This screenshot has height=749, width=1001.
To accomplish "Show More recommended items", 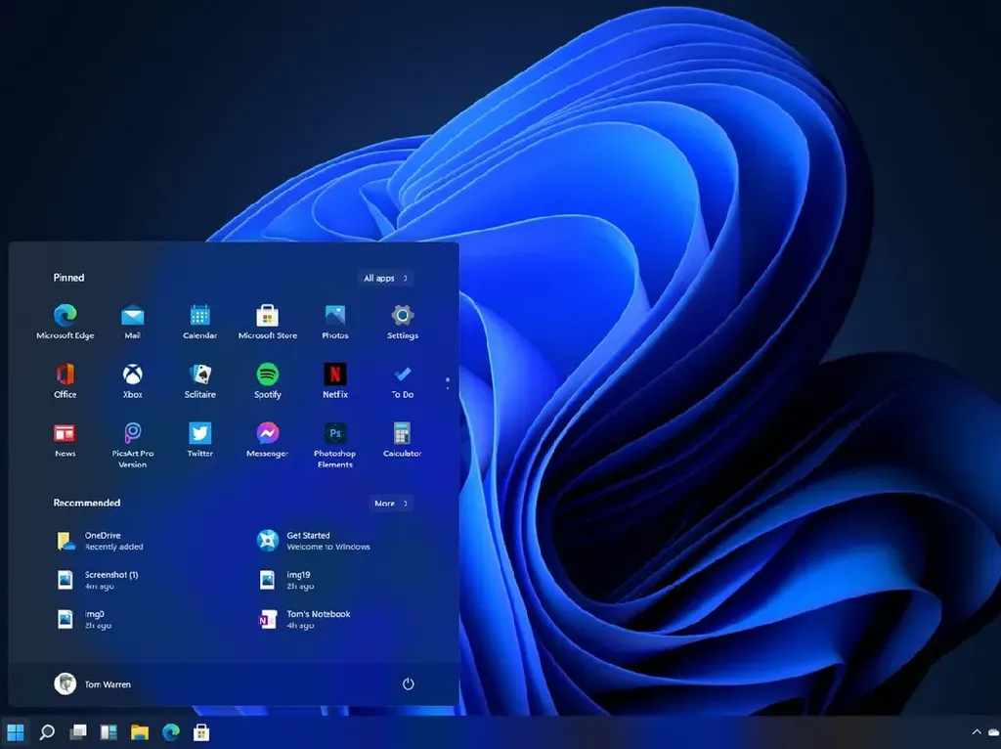I will tap(391, 504).
